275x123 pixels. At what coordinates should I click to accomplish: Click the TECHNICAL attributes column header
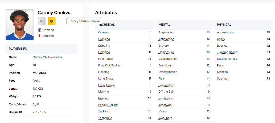(106, 25)
